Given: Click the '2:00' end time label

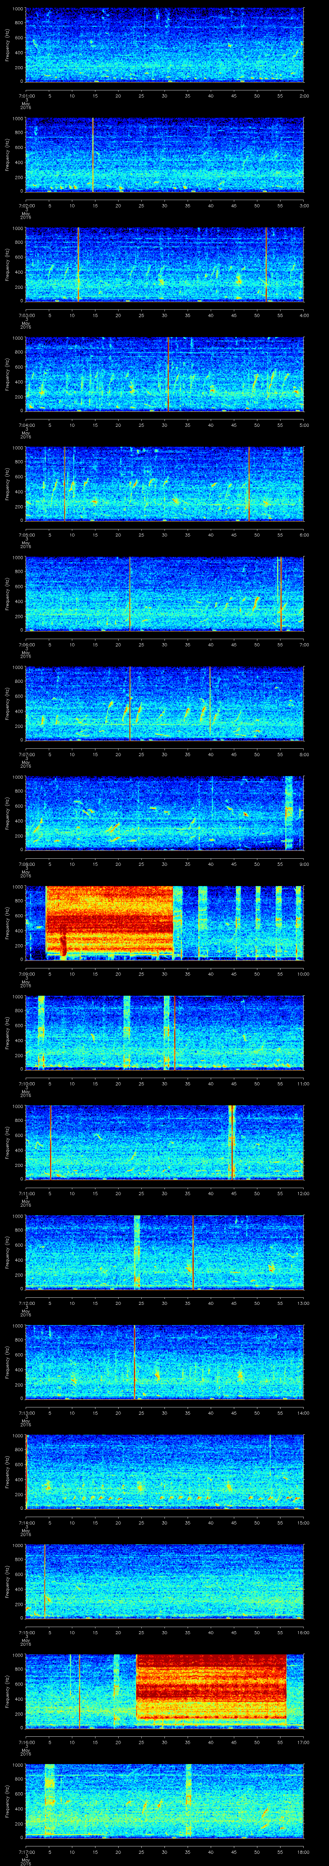Looking at the screenshot, I should pos(304,96).
